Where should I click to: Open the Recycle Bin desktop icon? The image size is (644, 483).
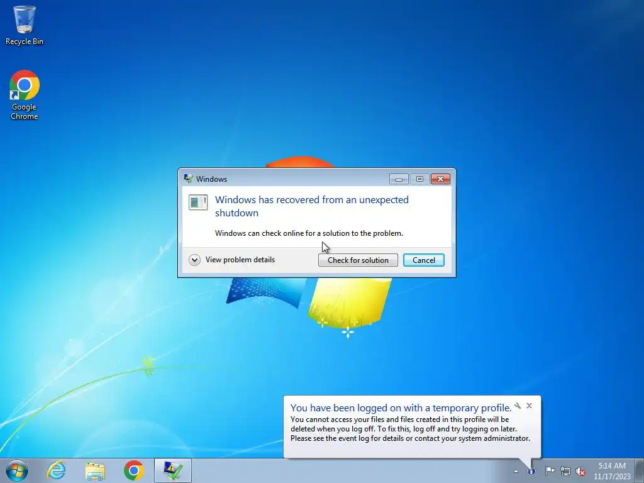[x=25, y=25]
